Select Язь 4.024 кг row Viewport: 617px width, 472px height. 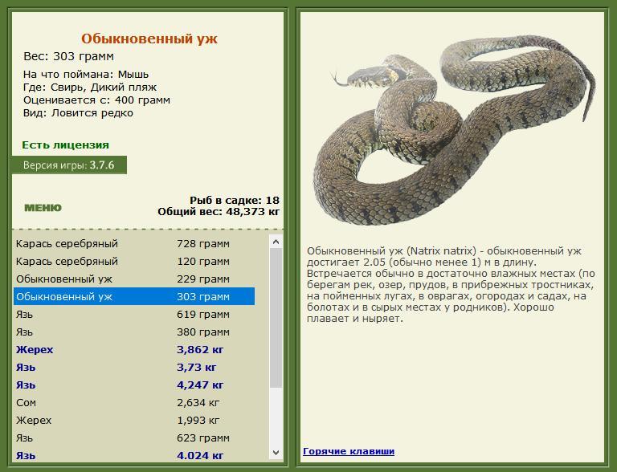point(134,455)
